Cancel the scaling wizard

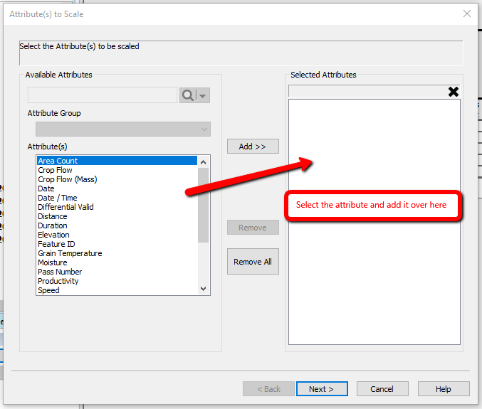(x=382, y=389)
